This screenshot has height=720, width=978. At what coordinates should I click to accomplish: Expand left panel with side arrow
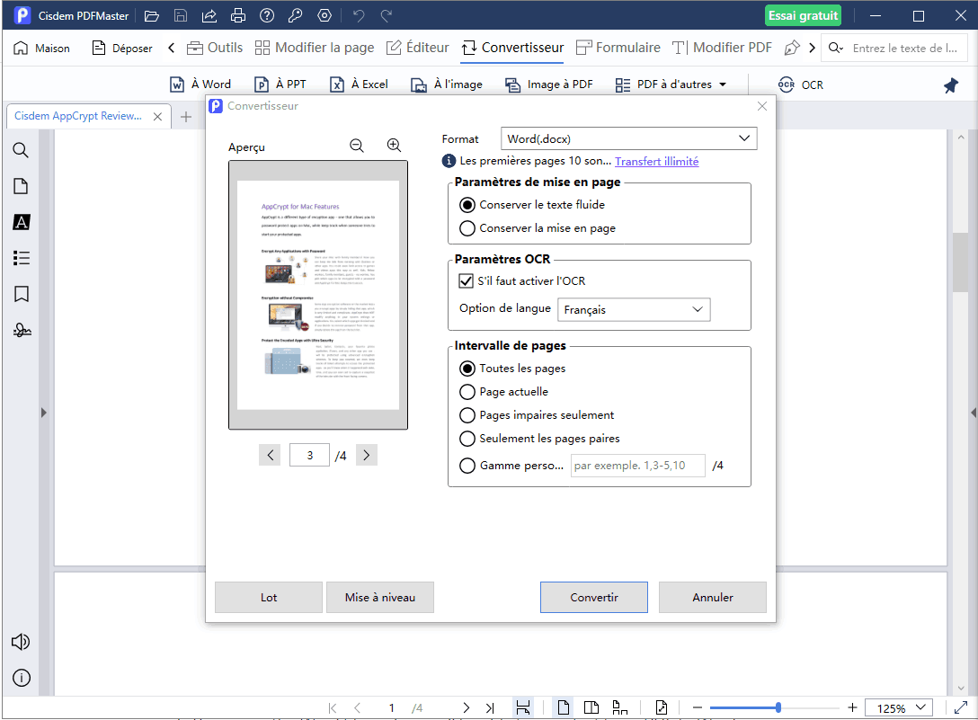pos(44,413)
